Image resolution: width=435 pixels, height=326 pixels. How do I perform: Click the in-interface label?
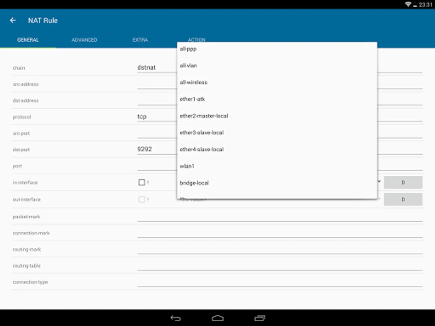tap(25, 183)
